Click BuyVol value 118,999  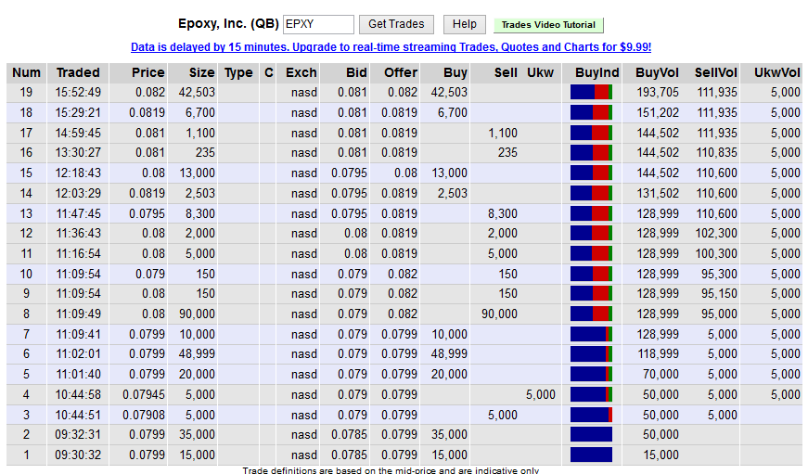(x=658, y=354)
